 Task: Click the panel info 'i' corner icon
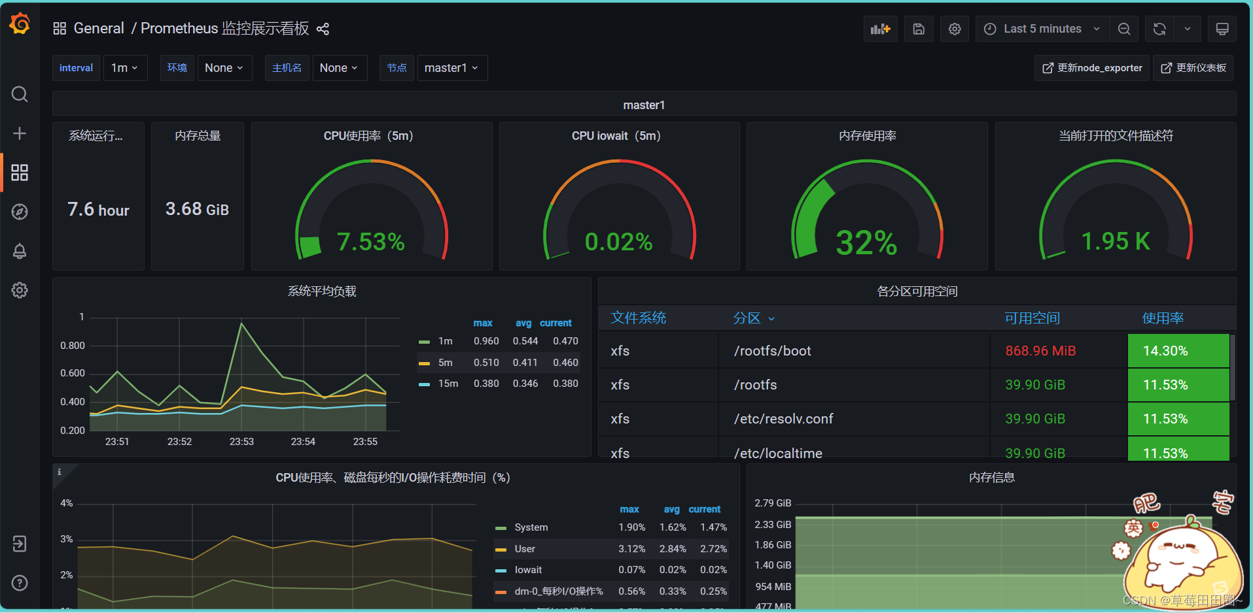[60, 472]
